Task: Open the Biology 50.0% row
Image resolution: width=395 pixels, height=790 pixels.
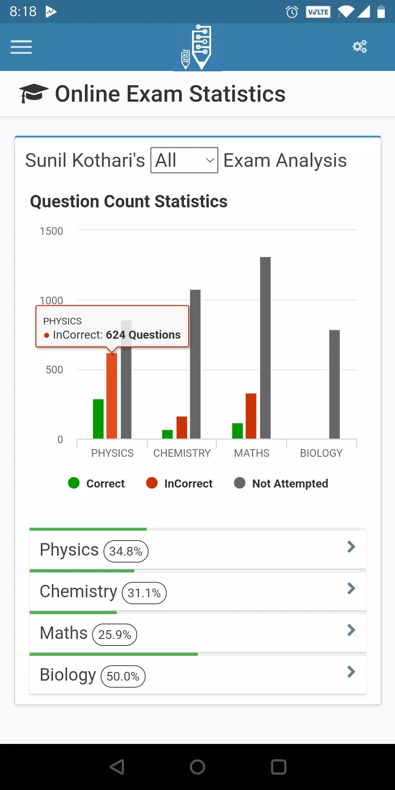Action: pos(198,674)
